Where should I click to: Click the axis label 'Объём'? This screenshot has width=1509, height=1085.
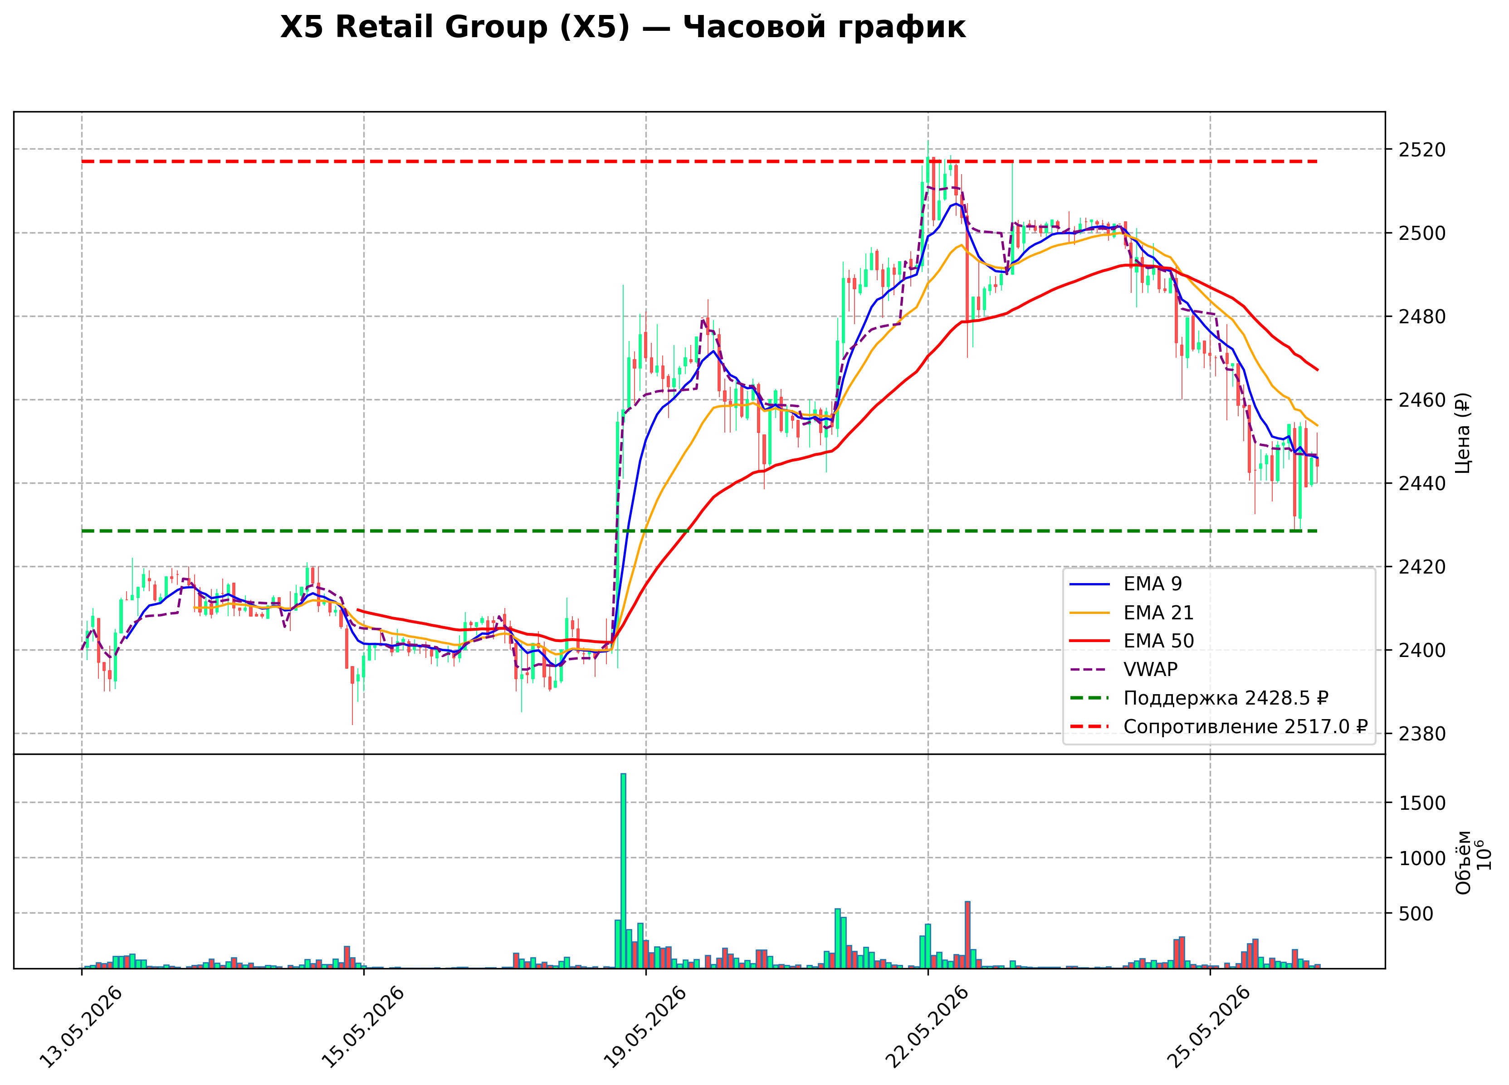point(1463,862)
